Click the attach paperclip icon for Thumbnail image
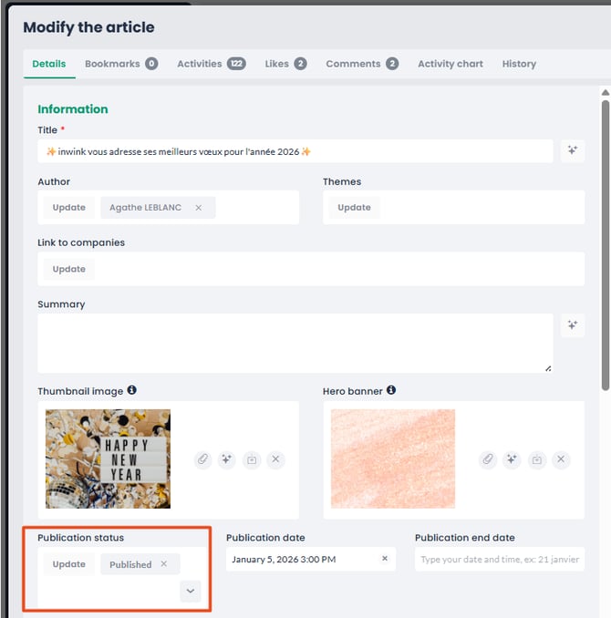This screenshot has height=618, width=611. click(x=202, y=459)
